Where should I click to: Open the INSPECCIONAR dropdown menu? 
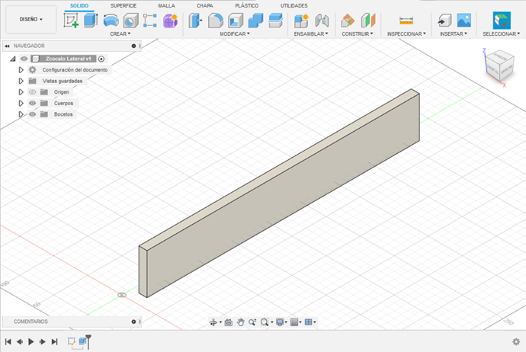406,34
